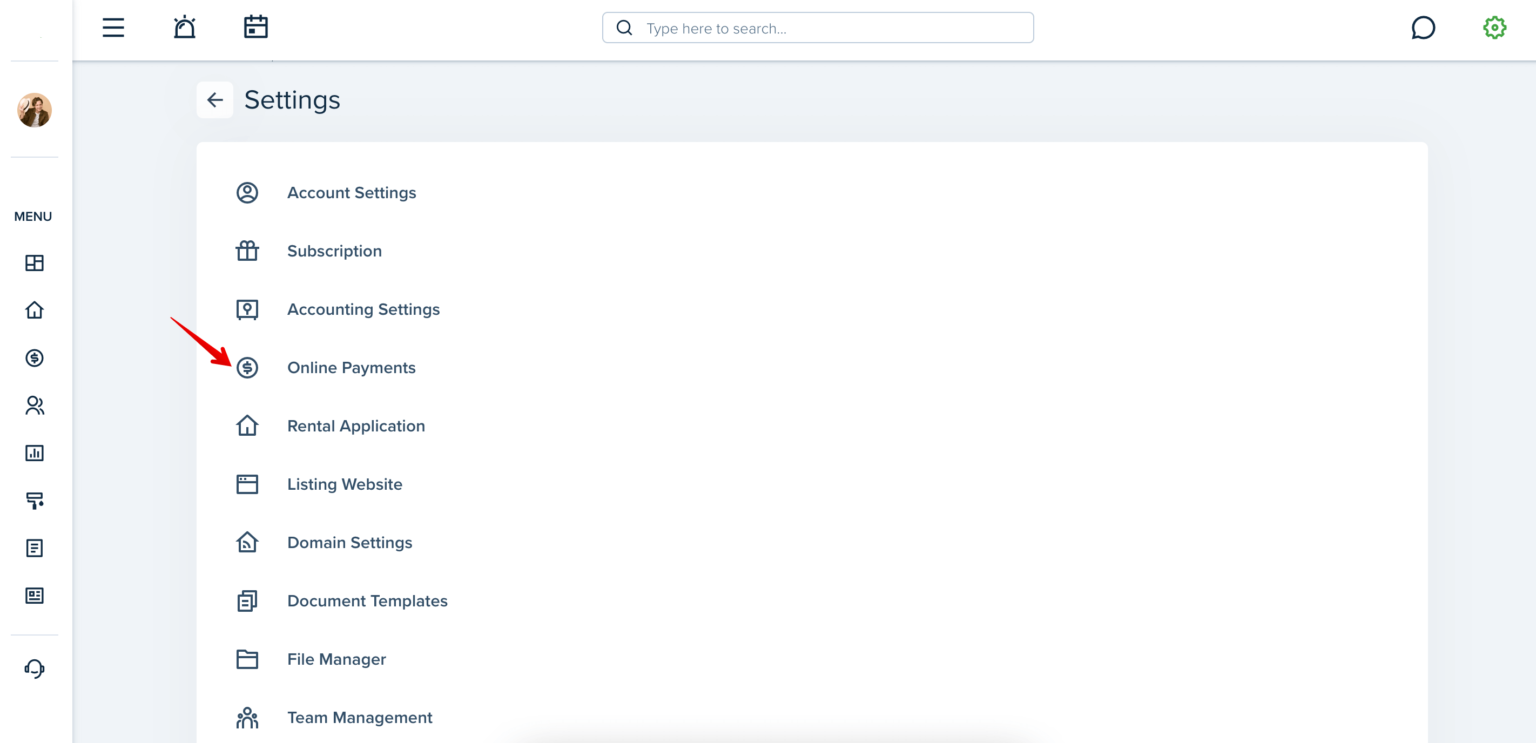
Task: Go to Accounting Settings
Action: tap(363, 309)
